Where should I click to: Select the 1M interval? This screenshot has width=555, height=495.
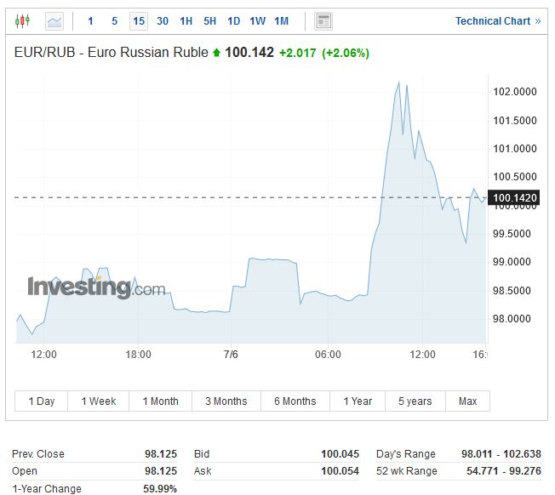pos(282,20)
